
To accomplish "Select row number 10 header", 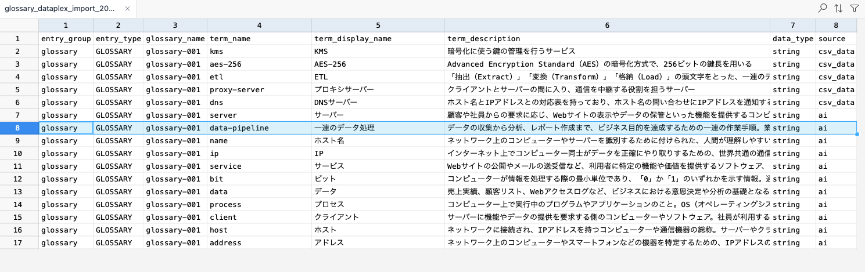I will 19,154.
